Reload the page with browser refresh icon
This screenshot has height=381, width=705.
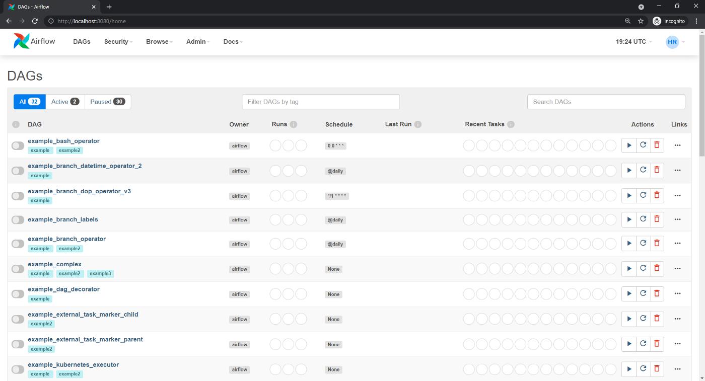pos(35,21)
